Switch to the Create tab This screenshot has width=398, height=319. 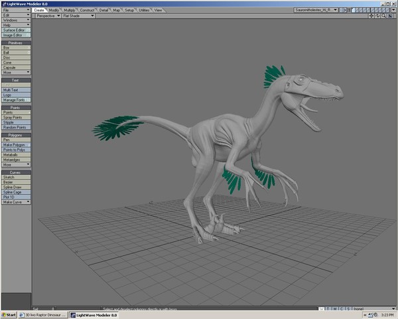39,10
